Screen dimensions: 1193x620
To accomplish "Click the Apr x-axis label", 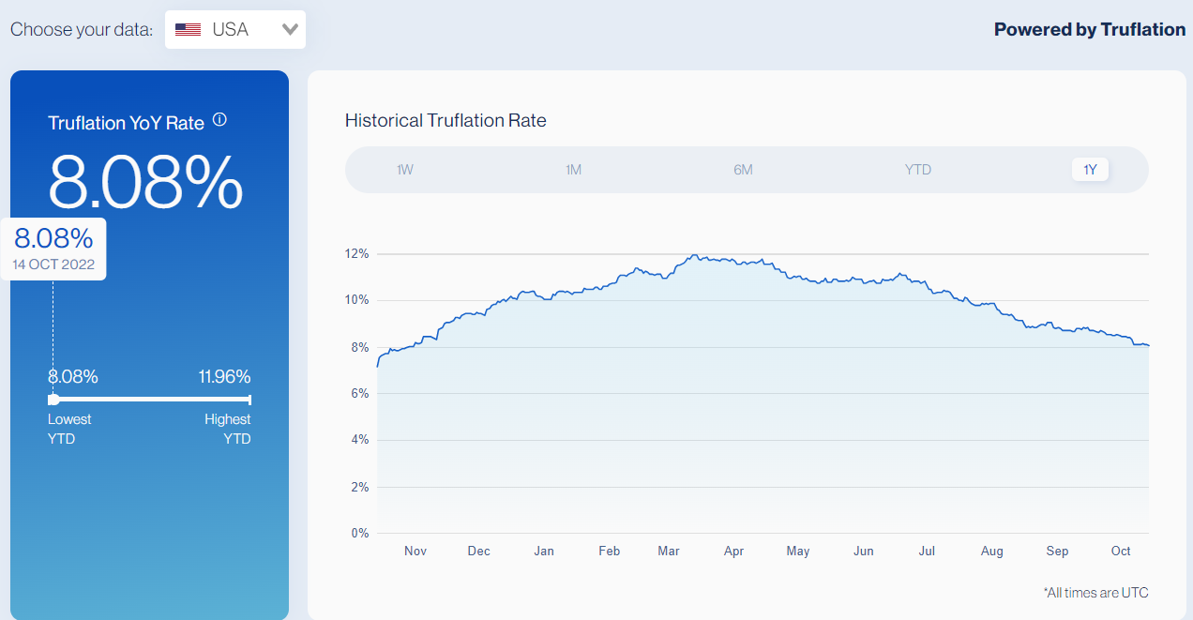I will point(734,551).
